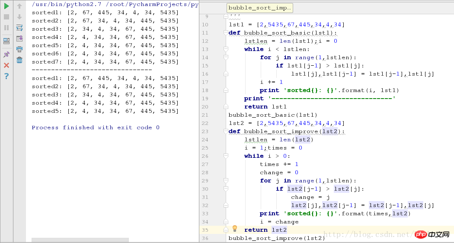This screenshot has width=454, height=243.
Task: Open the restore layout icon in run panel
Action: (6, 41)
